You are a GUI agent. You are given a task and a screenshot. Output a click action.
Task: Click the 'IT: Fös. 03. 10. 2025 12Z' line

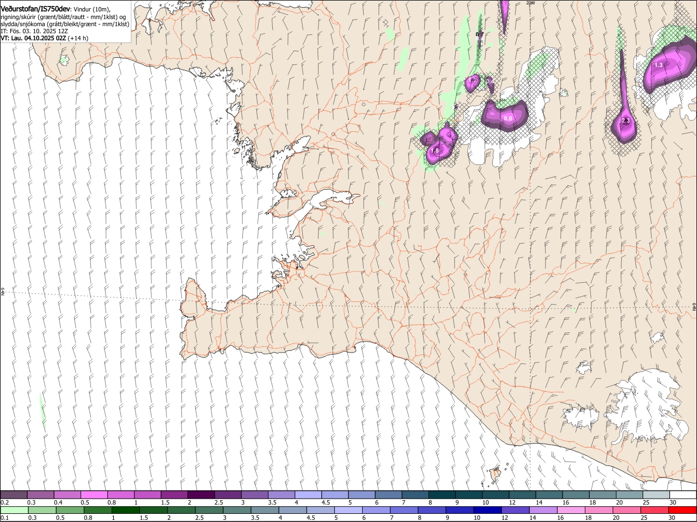coord(34,31)
